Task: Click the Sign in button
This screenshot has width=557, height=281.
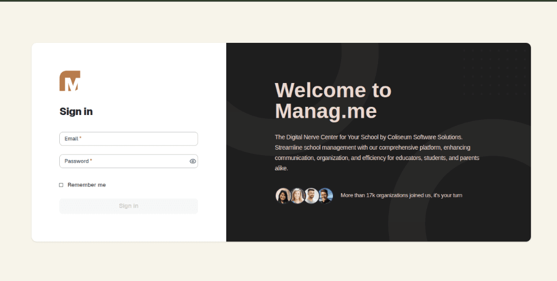Action: 128,206
